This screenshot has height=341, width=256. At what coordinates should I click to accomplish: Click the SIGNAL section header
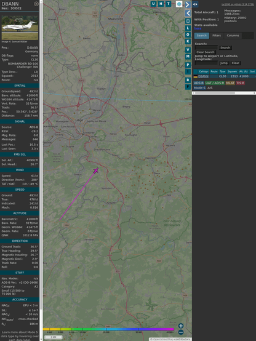pos(20,121)
